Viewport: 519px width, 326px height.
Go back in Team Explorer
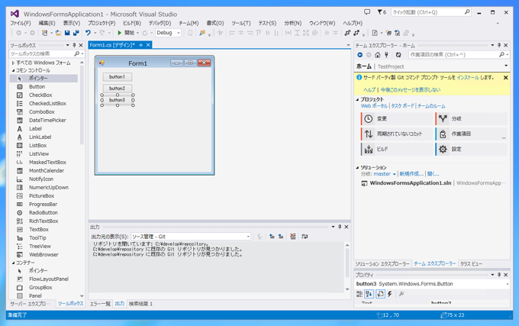pos(360,55)
